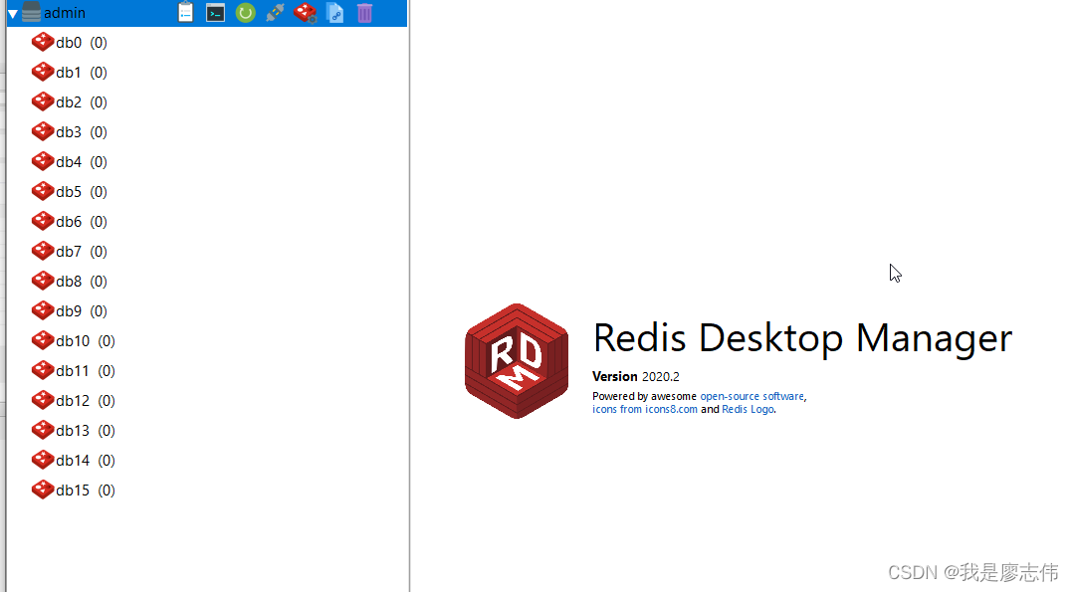1073x592 pixels.
Task: Reload the admin connection with green refresh icon
Action: [245, 12]
